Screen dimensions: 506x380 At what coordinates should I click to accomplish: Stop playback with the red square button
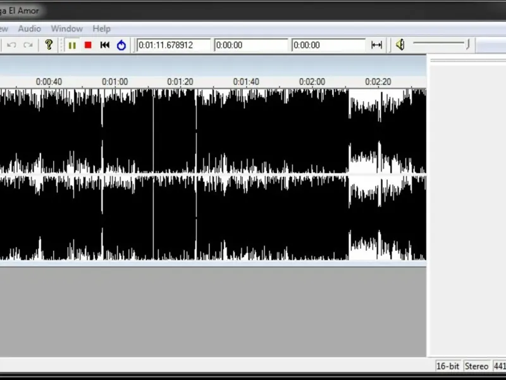coord(88,45)
